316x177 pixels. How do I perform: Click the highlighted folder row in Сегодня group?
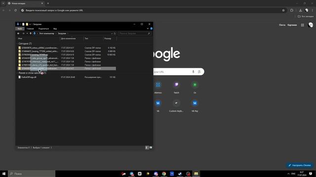[67, 69]
